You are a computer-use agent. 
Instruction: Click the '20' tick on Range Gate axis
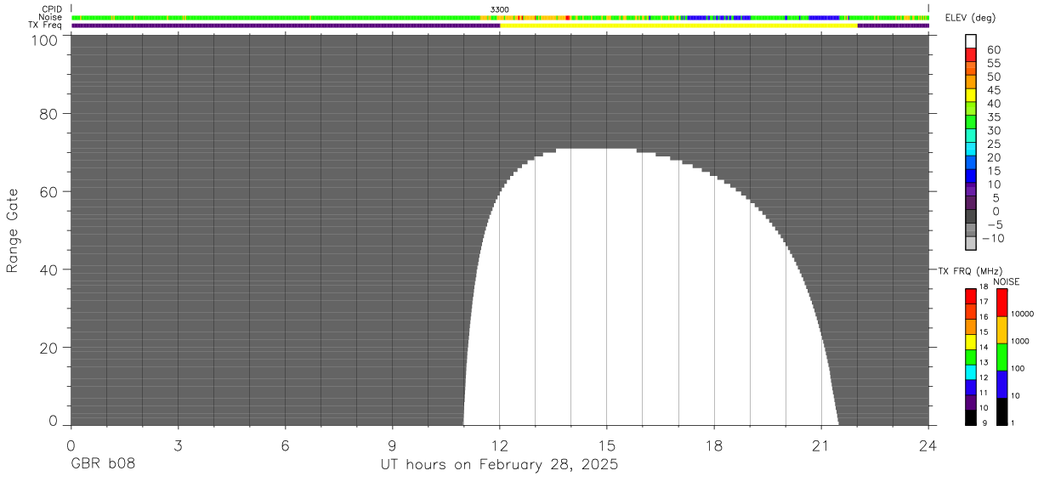[49, 348]
